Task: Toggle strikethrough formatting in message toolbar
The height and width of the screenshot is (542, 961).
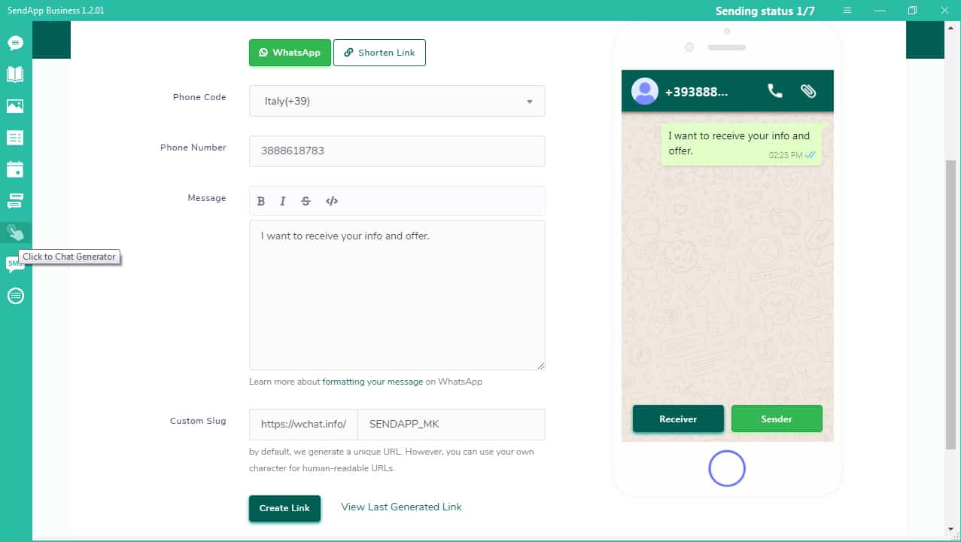Action: pyautogui.click(x=306, y=201)
